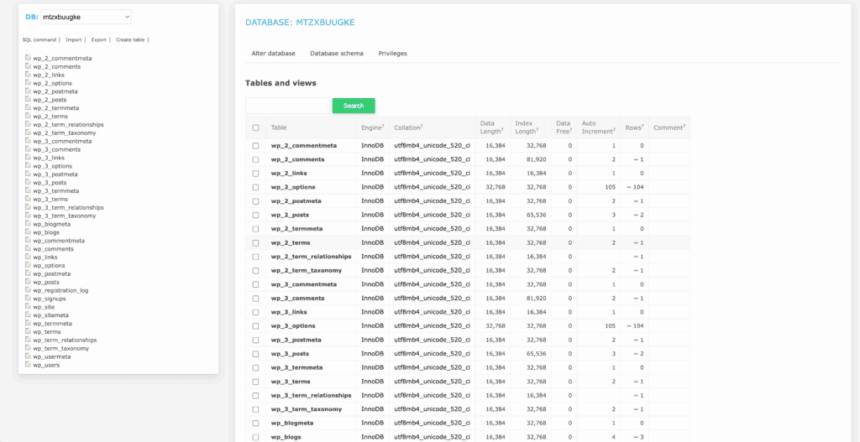Viewport: 860px width, 442px height.
Task: Click the table icon beside wp_links in sidebar
Action: [x=28, y=257]
